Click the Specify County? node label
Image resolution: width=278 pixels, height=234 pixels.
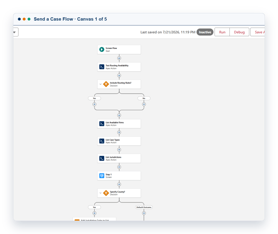[x=117, y=192]
